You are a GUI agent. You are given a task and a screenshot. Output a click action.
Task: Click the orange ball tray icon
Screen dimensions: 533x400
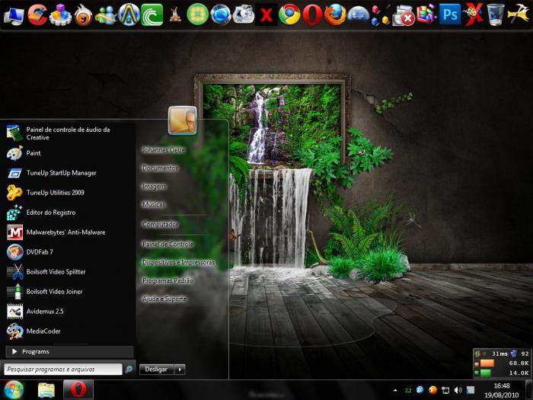tap(432, 390)
